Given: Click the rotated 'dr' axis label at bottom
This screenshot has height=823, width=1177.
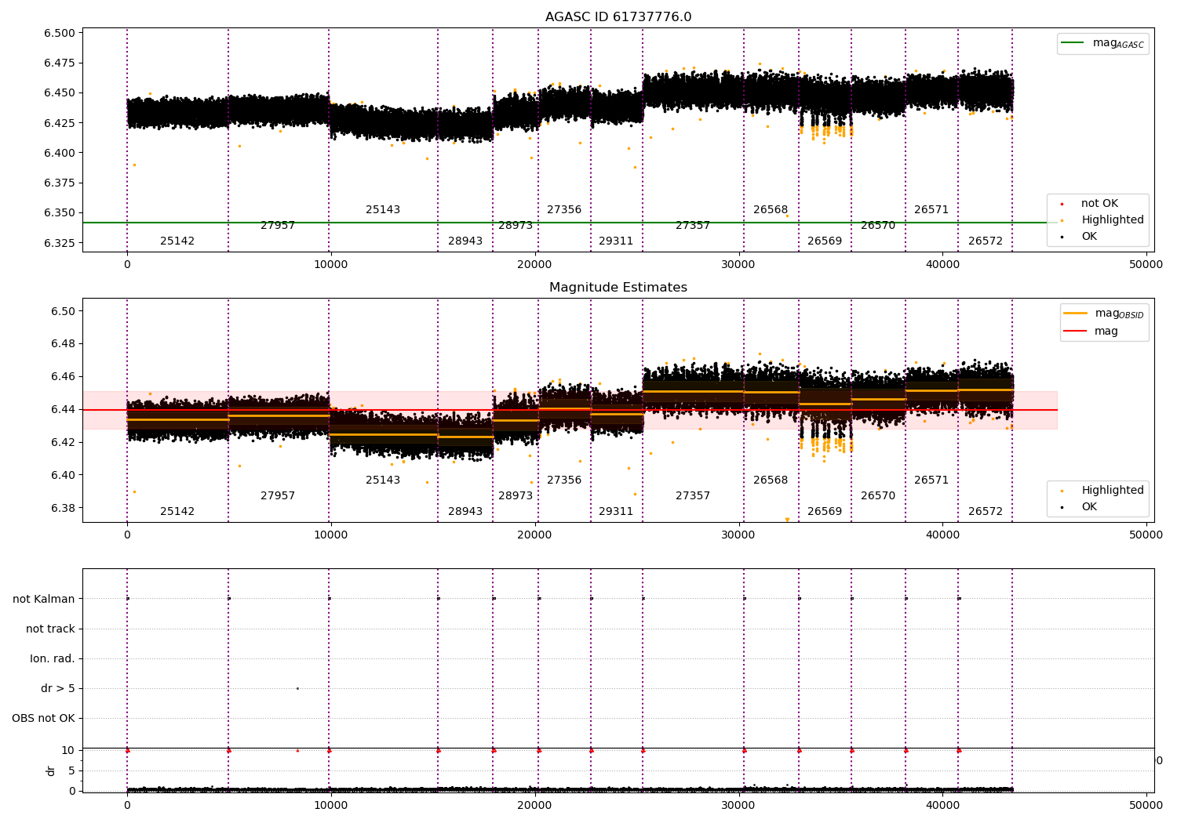Looking at the screenshot, I should (x=51, y=770).
